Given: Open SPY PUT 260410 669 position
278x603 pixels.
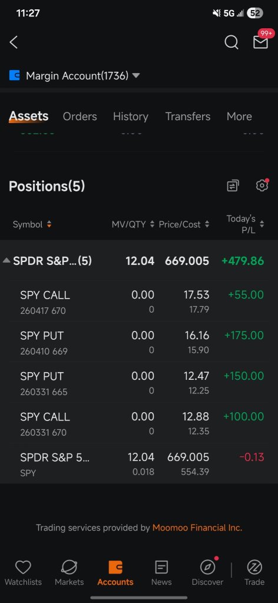Looking at the screenshot, I should click(139, 342).
